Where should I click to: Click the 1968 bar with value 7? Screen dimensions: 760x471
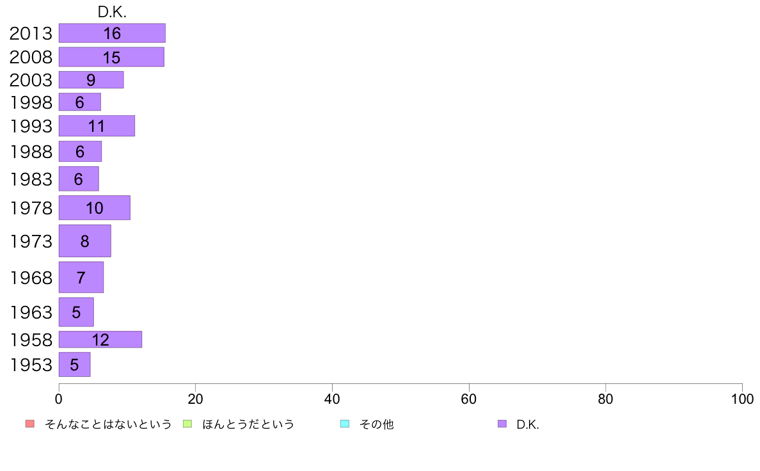(81, 278)
